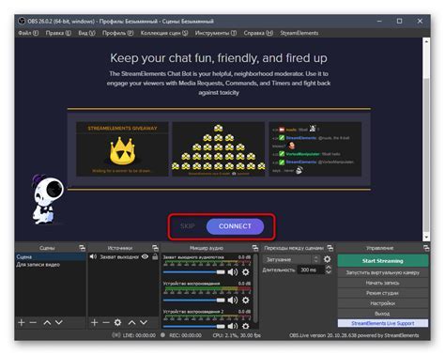
Task: Click the StreamElements Giveaway thumbnail
Action: 122,149
